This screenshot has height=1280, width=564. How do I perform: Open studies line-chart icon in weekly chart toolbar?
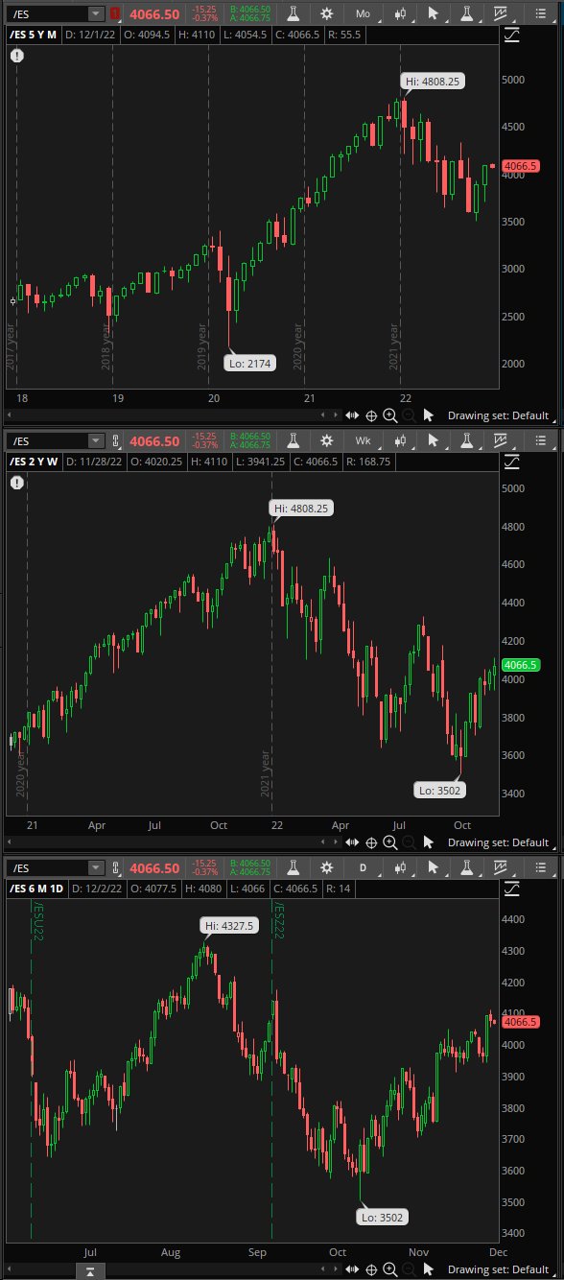(x=501, y=441)
